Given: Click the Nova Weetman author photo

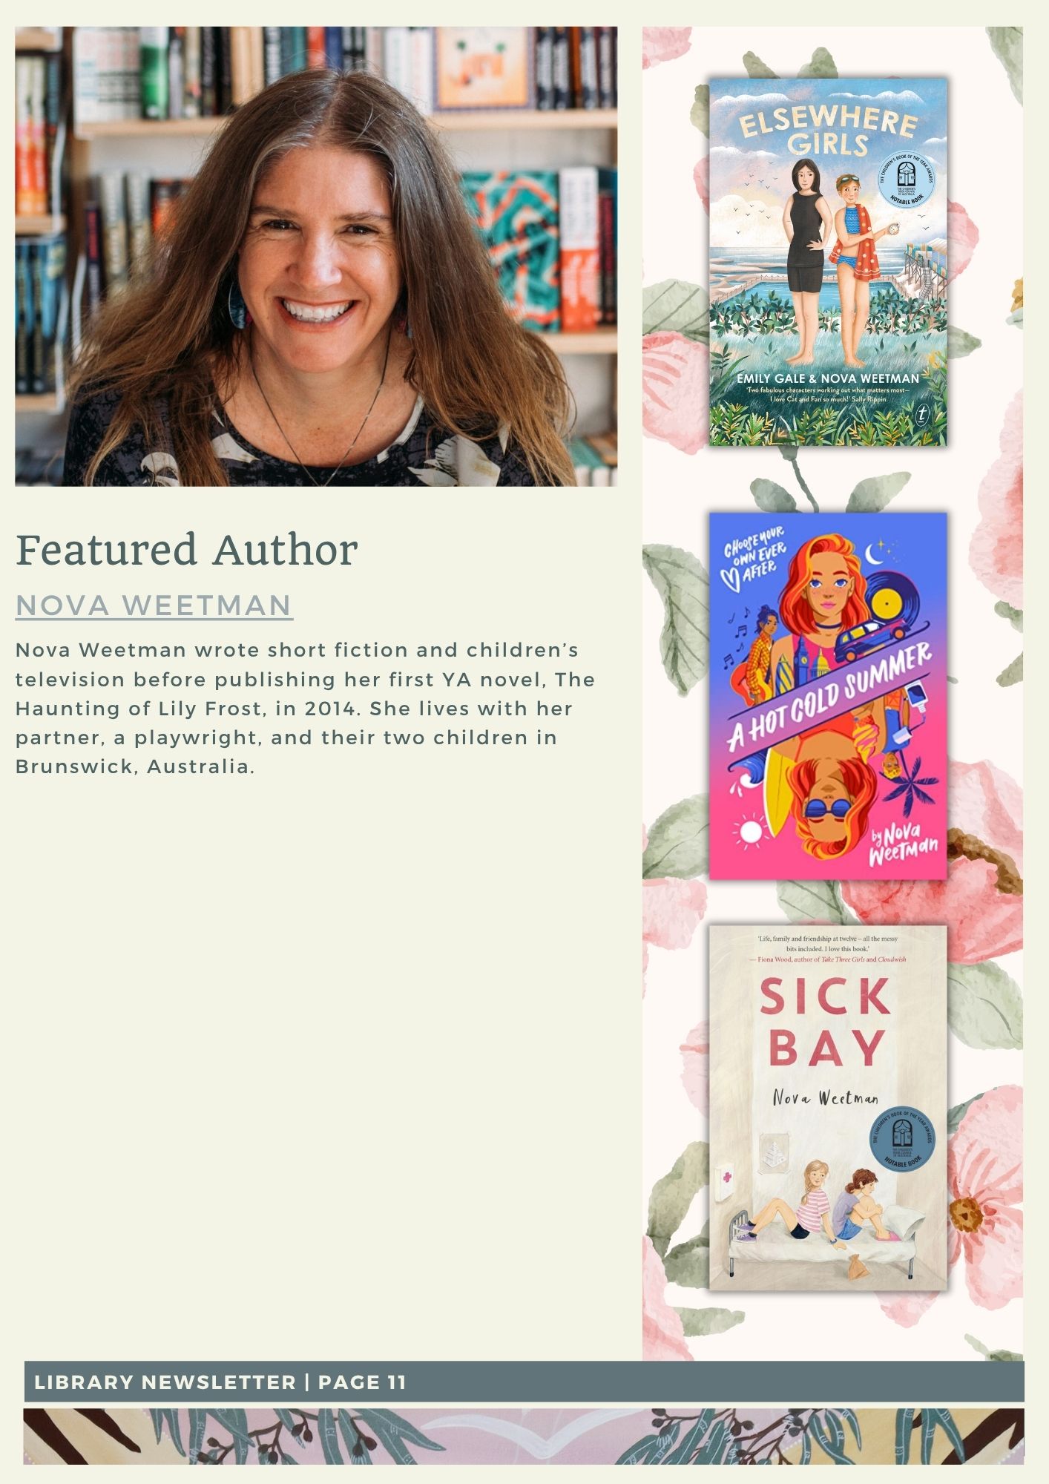Looking at the screenshot, I should [316, 256].
